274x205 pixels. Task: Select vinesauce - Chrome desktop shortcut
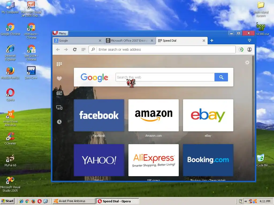[31, 31]
